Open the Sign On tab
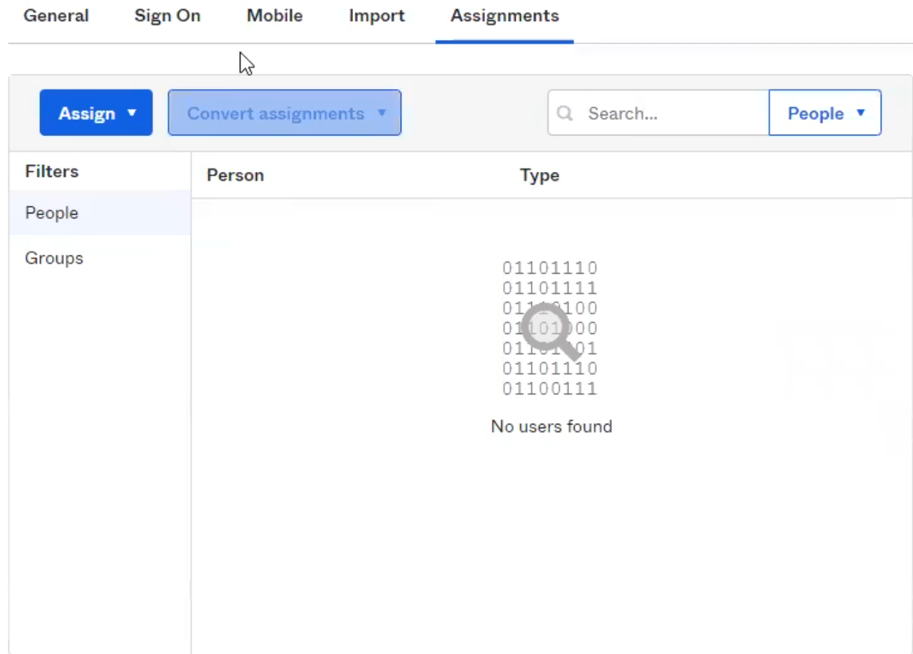 pyautogui.click(x=168, y=15)
